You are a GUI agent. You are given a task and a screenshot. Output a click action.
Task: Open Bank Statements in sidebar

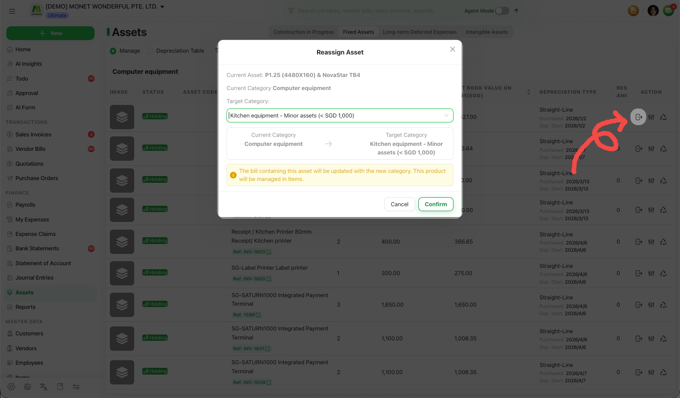point(37,249)
